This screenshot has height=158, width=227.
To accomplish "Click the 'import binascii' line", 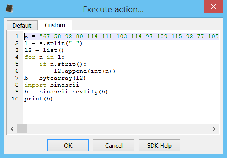I will [x=52, y=85].
